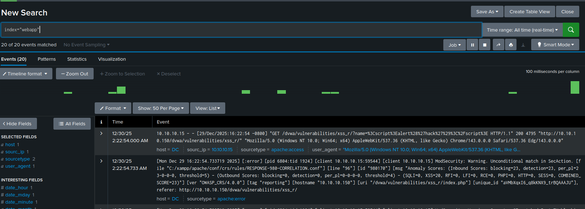Click Deselect on the timeline
This screenshot has height=209, width=585.
pos(169,74)
